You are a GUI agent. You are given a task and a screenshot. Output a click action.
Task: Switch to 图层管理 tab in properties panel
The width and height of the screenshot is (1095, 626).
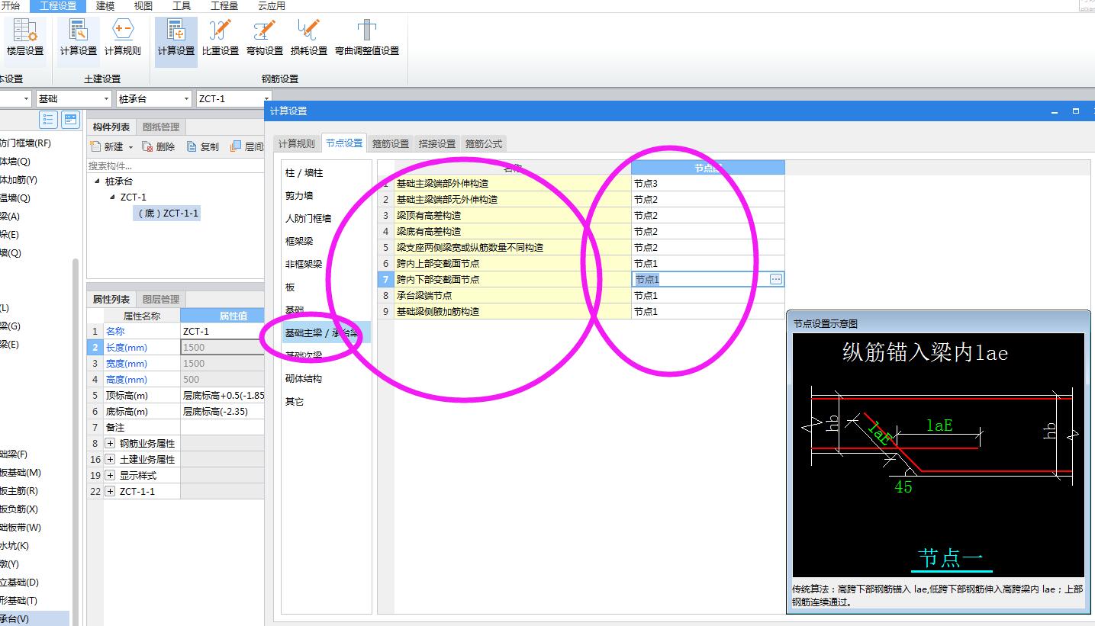[161, 299]
